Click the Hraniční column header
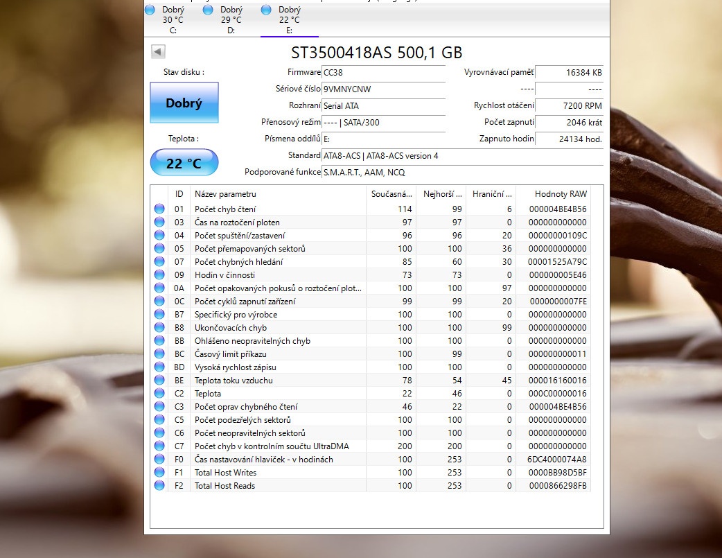Image resolution: width=722 pixels, height=558 pixels. tap(491, 194)
